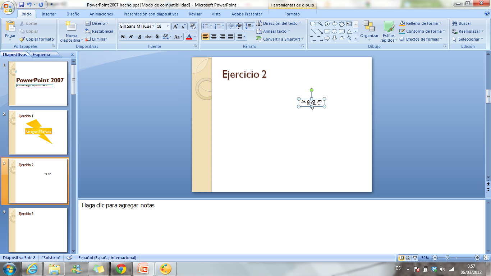This screenshot has width=491, height=276.
Task: Open the Diseño layout dropdown
Action: 97,23
